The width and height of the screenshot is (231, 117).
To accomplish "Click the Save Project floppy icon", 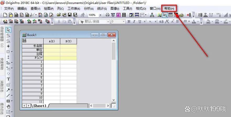I will 70,15.
